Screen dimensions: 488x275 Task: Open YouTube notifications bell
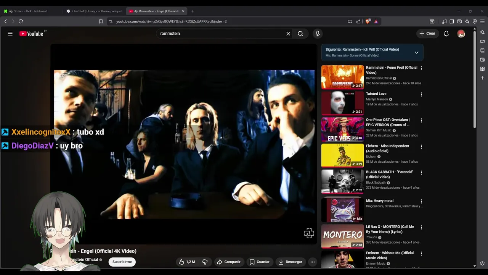[446, 34]
